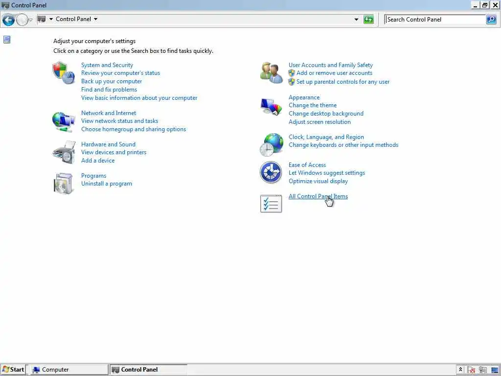
Task: Click Set up parental controls for any user
Action: click(x=343, y=82)
